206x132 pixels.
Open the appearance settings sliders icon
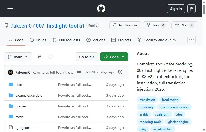click(192, 9)
